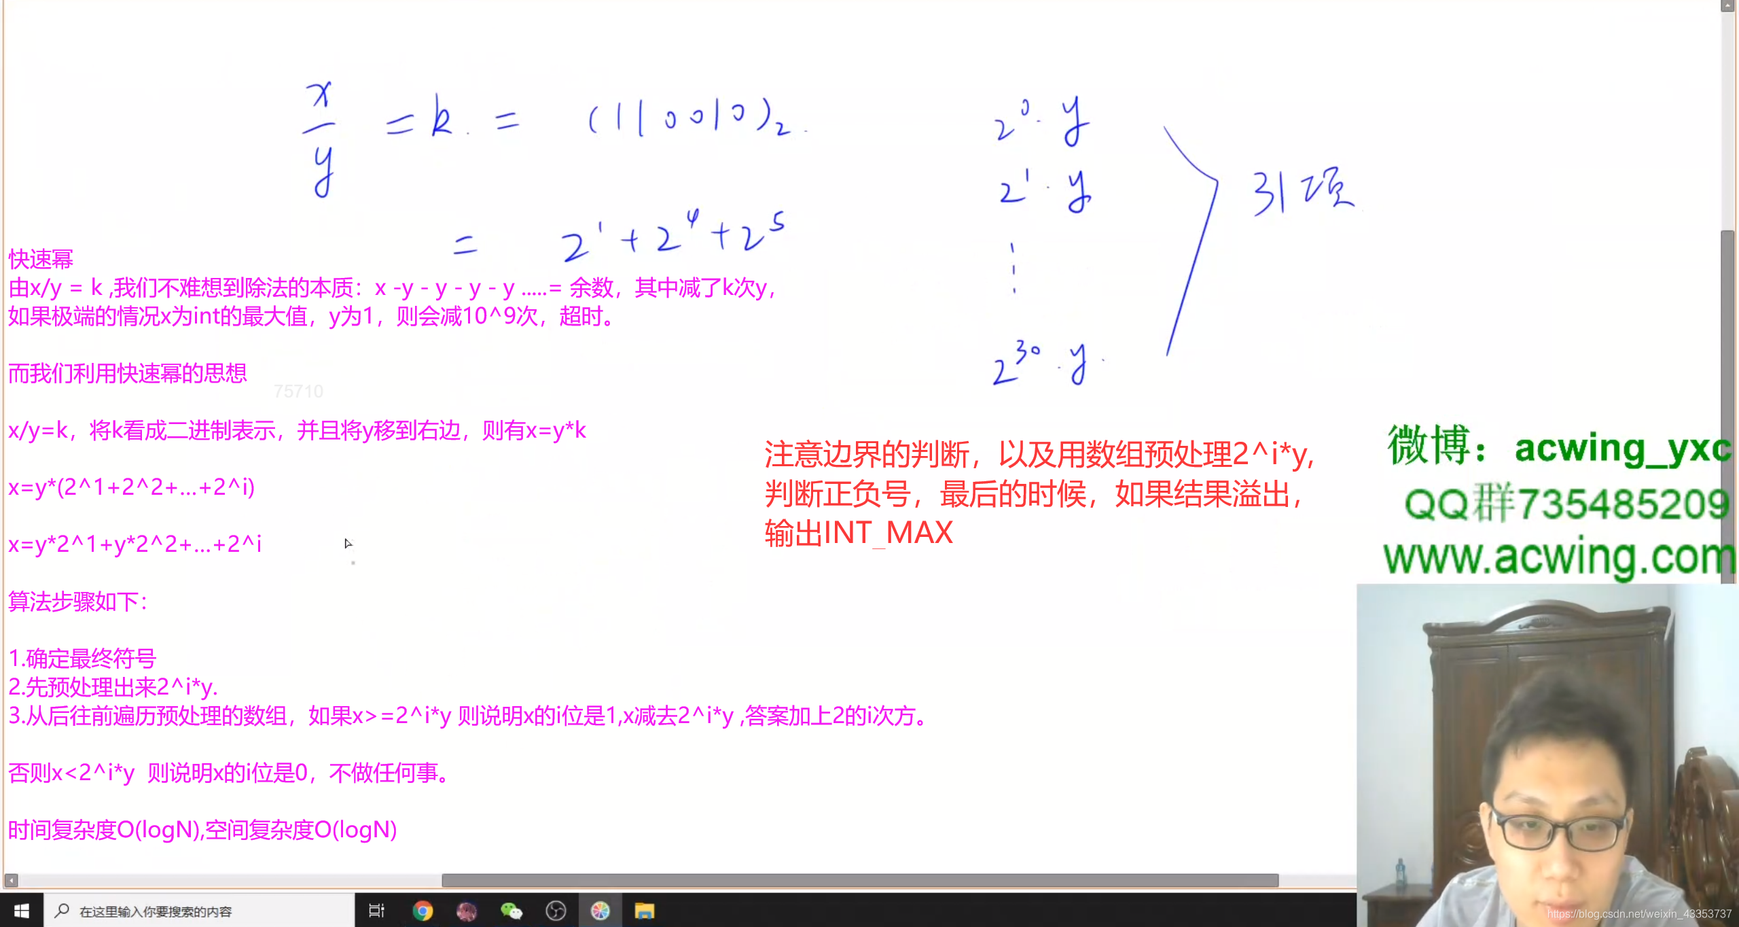Click the vertical scrollbar up arrow
1739x927 pixels.
click(1728, 5)
